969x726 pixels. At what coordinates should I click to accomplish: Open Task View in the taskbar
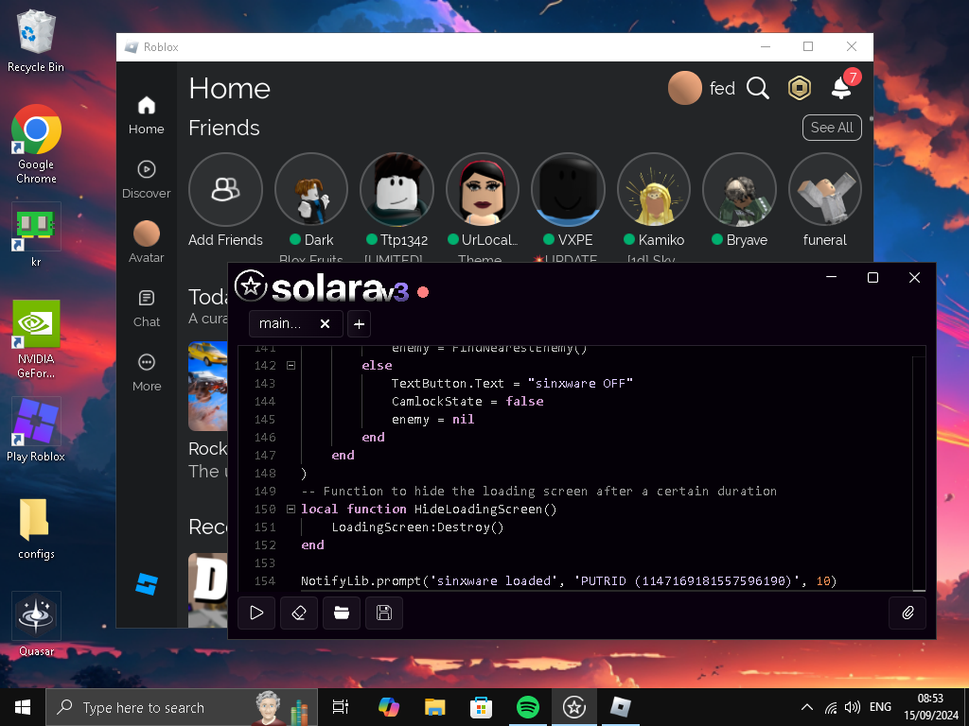click(341, 707)
